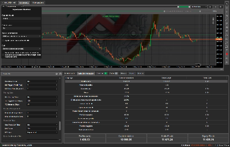Select the text T drawing tool
230x147 pixels.
[227, 50]
